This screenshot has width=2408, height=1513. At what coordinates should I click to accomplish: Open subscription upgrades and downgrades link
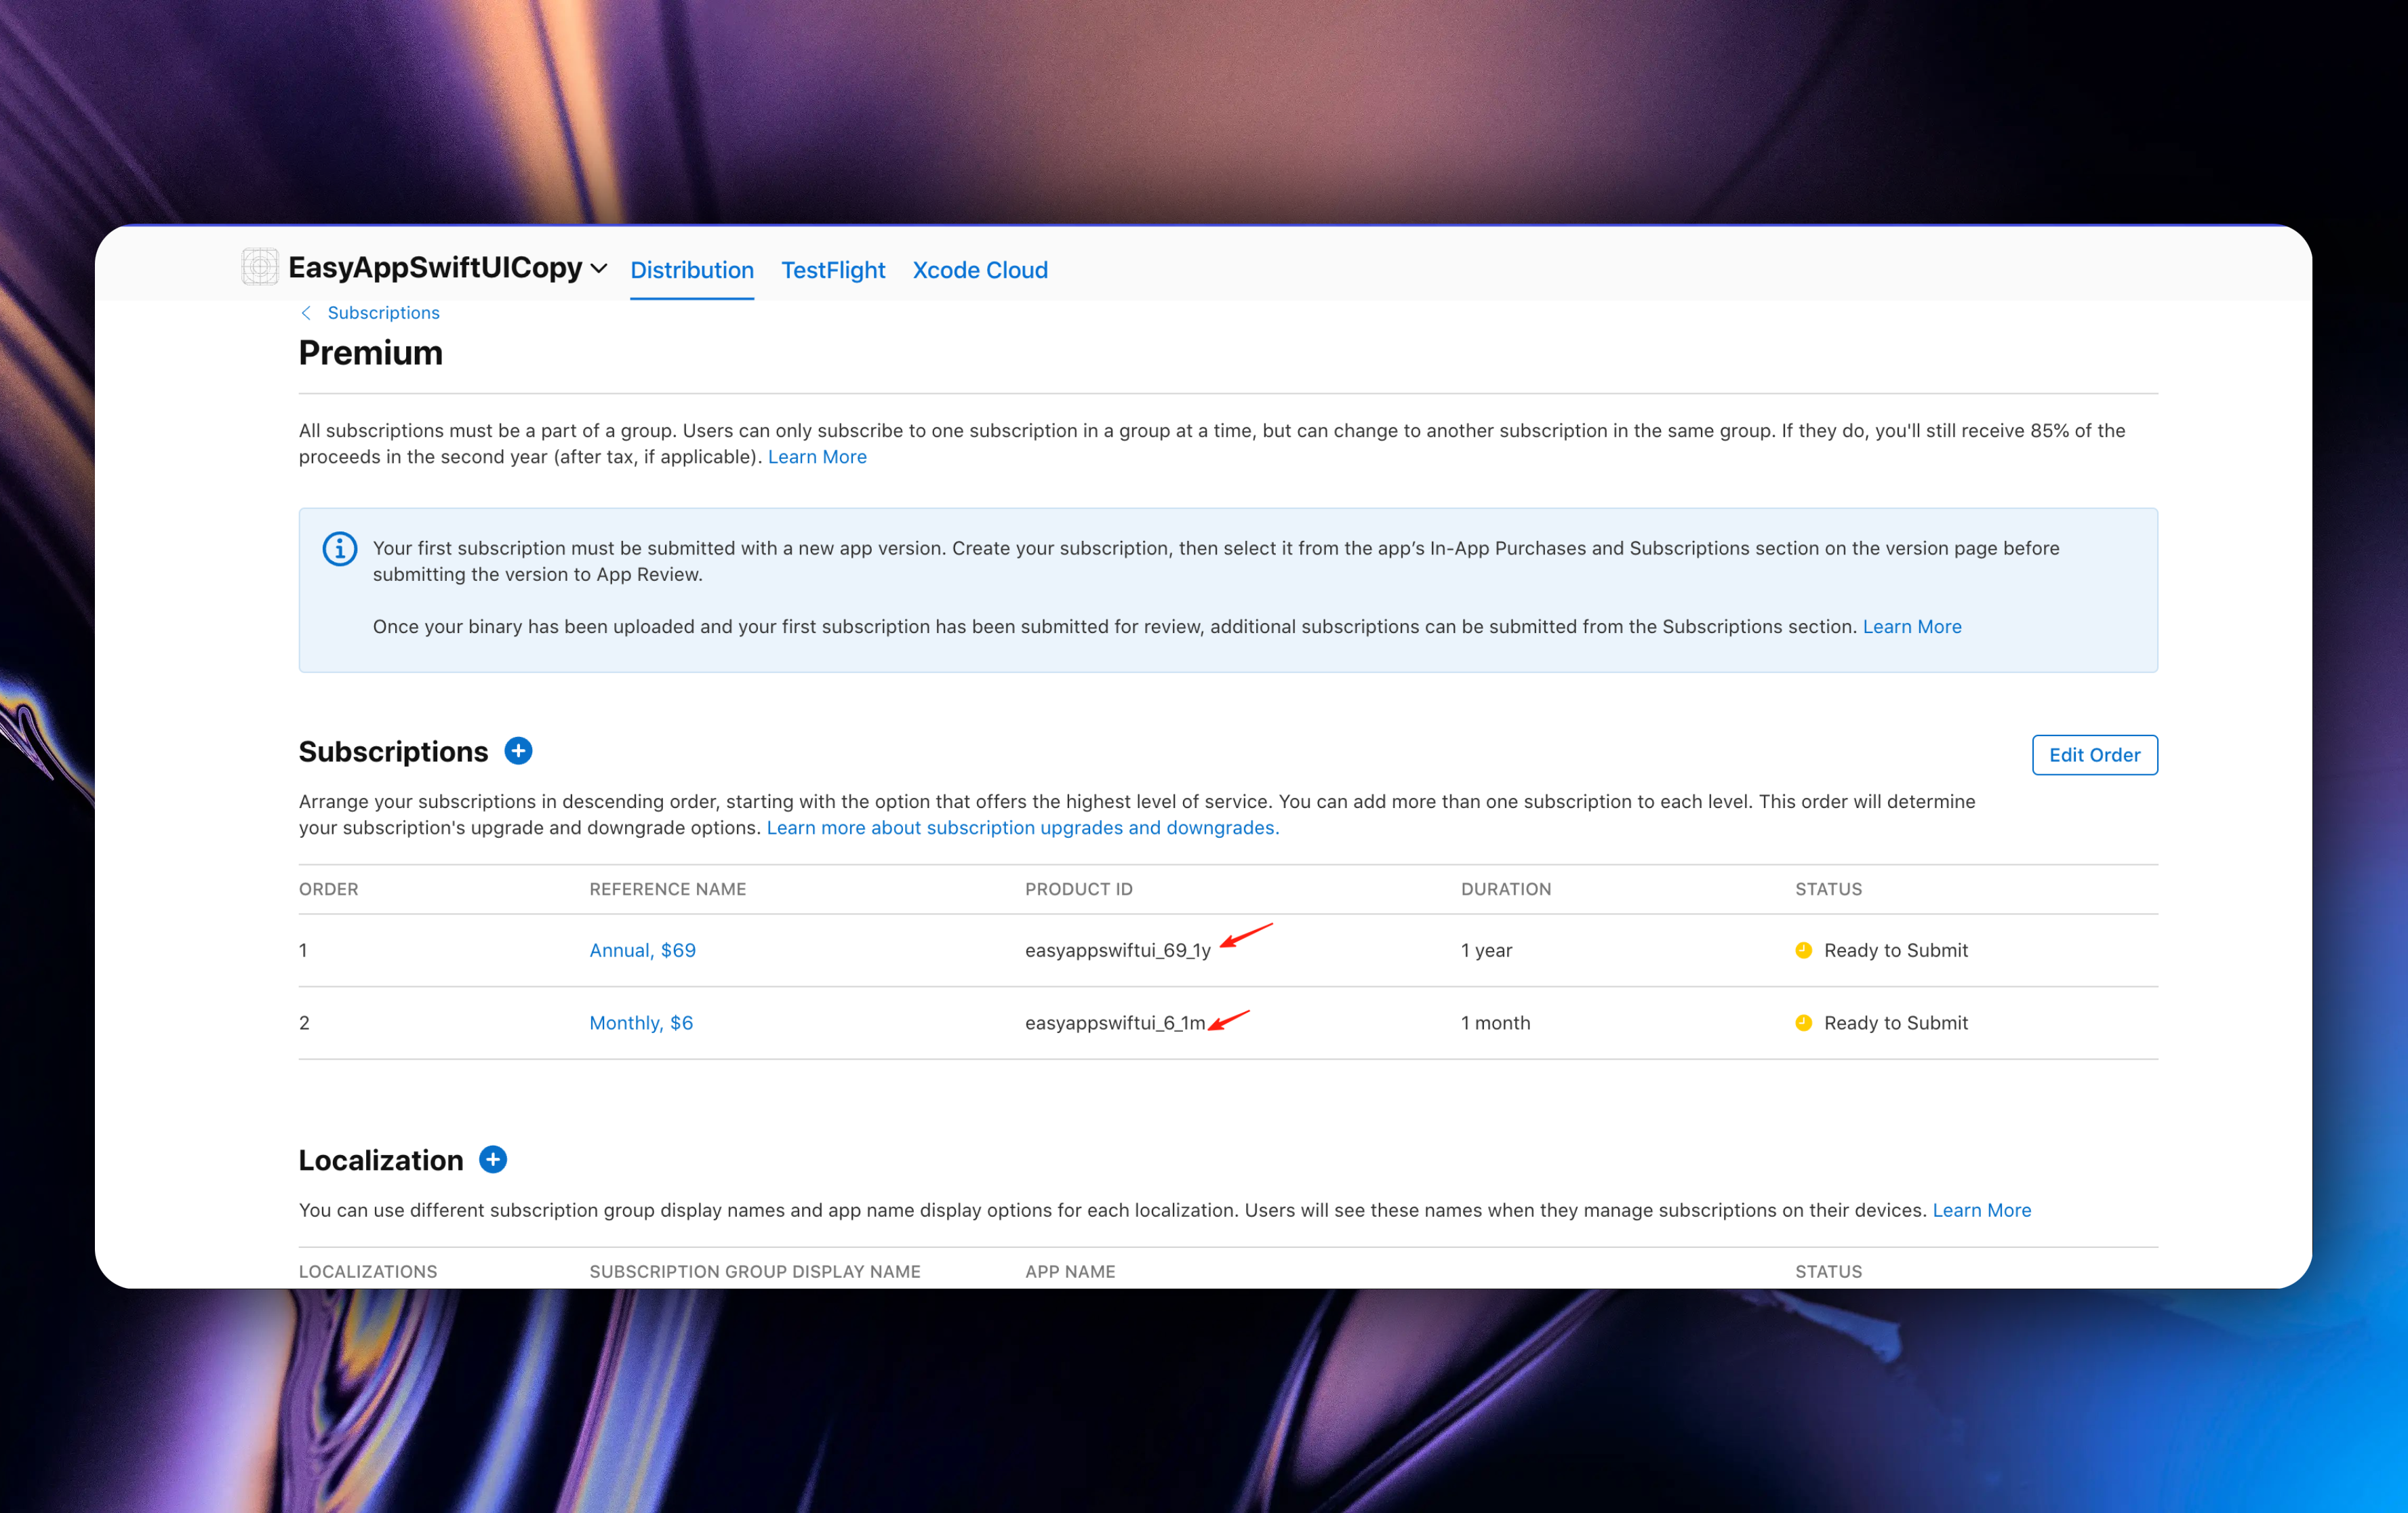click(x=1022, y=828)
